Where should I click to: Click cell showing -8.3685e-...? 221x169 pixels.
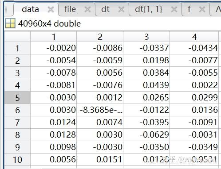tap(100, 110)
